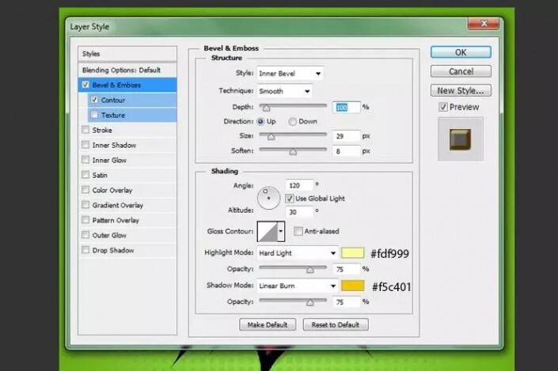Viewport: 558px width, 371px height.
Task: Enable Anti-aliased option
Action: (298, 231)
